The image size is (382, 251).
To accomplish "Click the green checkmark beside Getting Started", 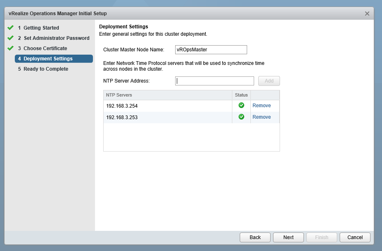I will pos(10,28).
